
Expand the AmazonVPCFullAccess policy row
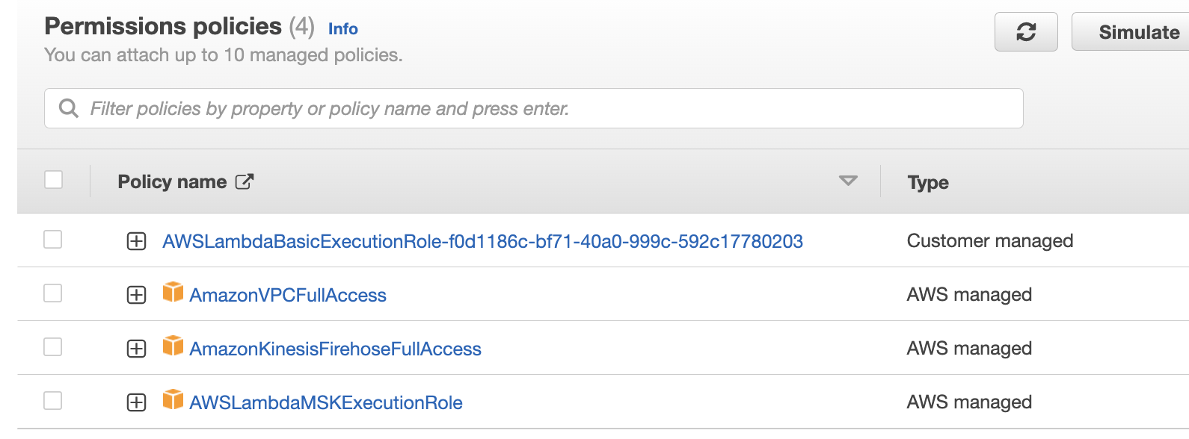pyautogui.click(x=136, y=295)
